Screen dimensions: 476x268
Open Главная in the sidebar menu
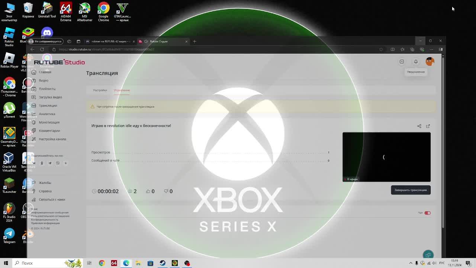click(x=45, y=72)
